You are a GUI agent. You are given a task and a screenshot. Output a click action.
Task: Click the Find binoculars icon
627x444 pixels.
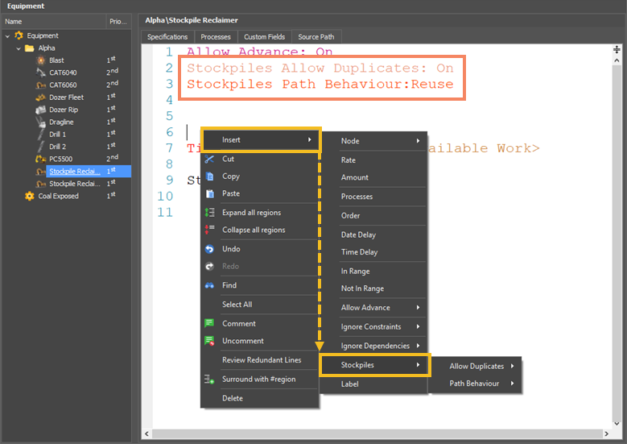pyautogui.click(x=209, y=285)
